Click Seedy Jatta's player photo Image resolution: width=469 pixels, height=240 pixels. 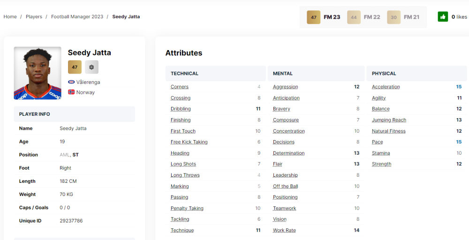click(38, 73)
